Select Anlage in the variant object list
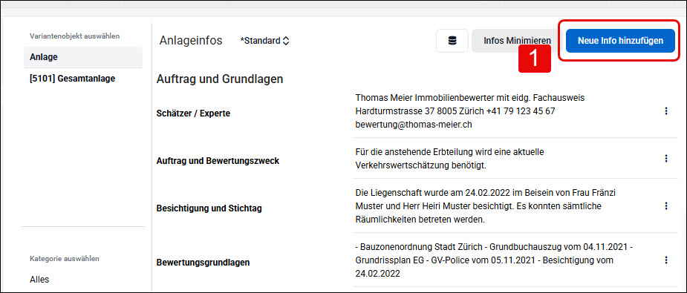This screenshot has width=687, height=293. pyautogui.click(x=83, y=57)
